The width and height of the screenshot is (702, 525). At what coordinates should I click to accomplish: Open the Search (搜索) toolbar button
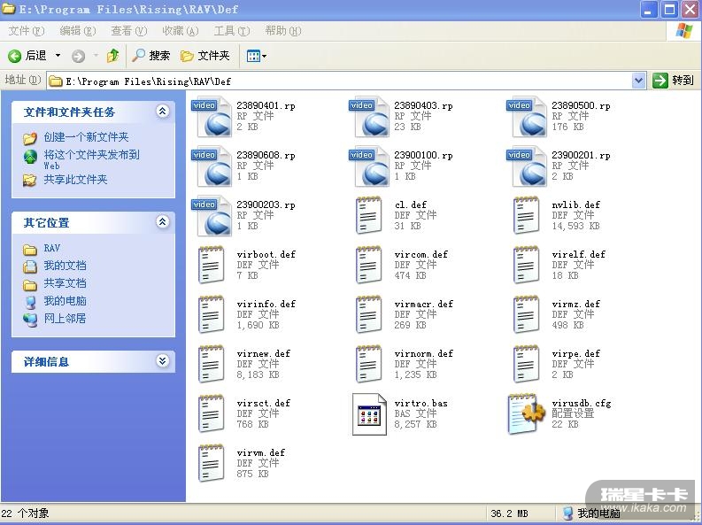pyautogui.click(x=151, y=56)
